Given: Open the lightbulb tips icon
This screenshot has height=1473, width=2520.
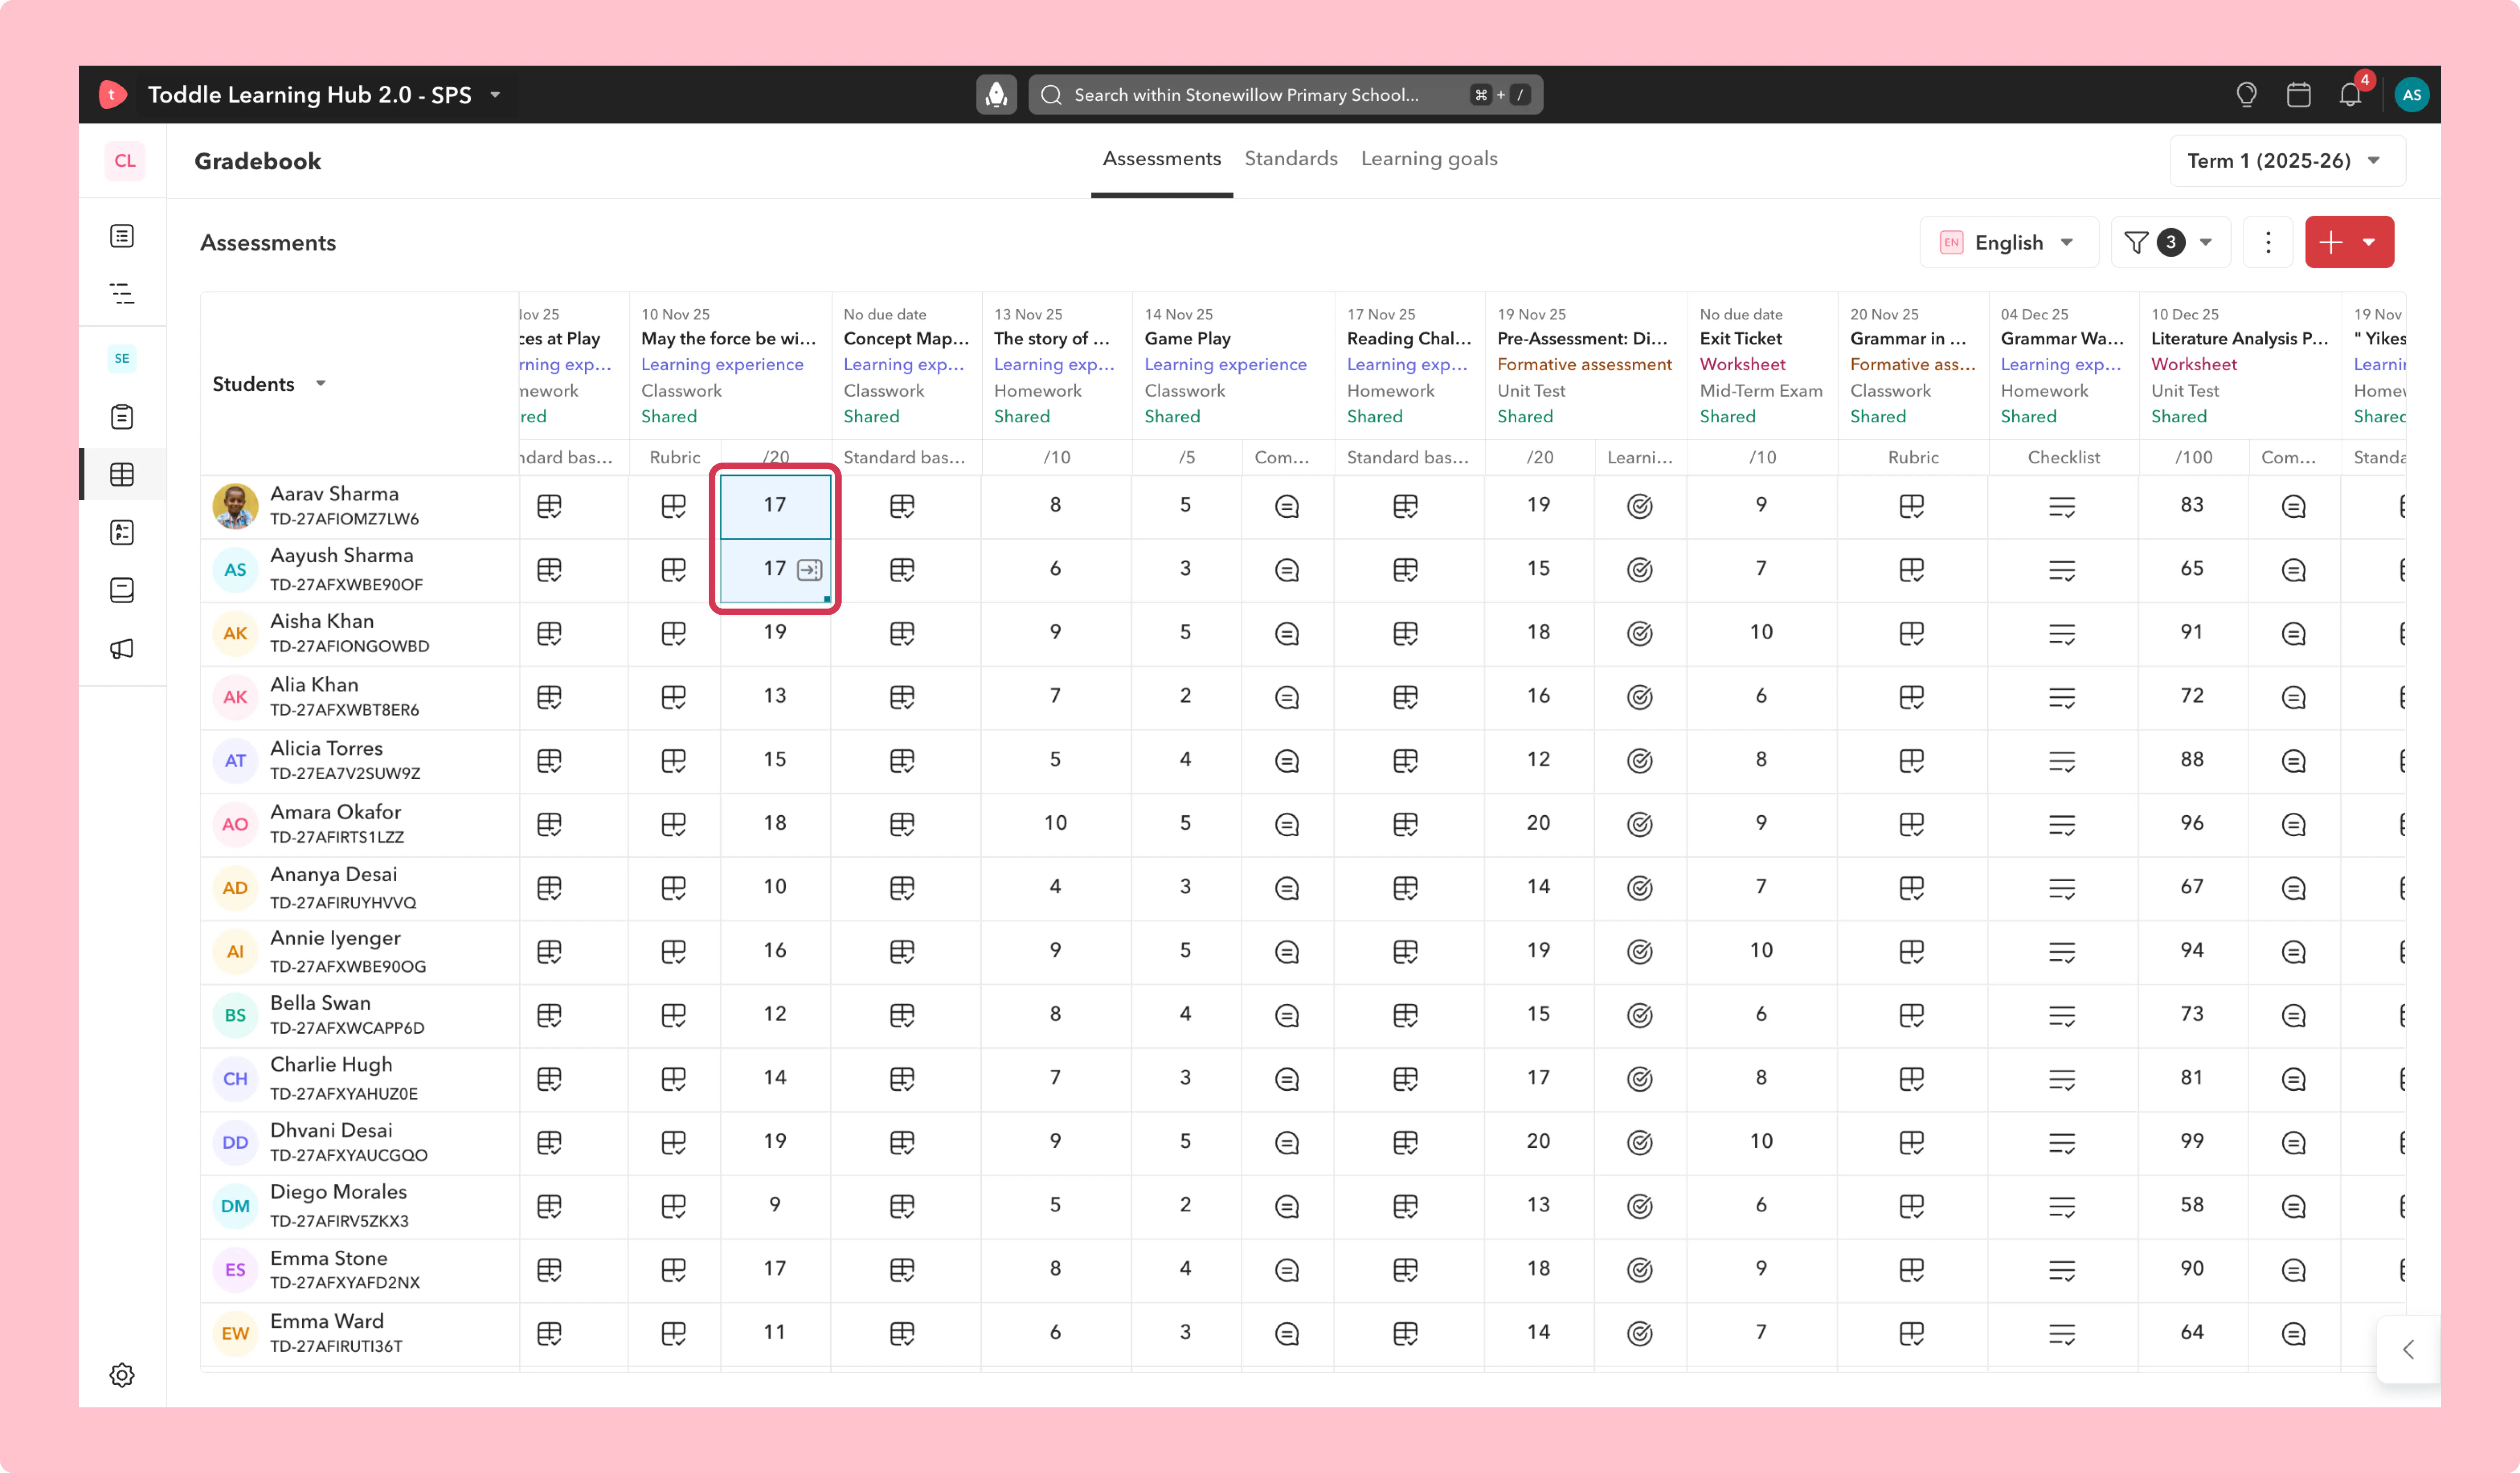Looking at the screenshot, I should tap(2246, 95).
